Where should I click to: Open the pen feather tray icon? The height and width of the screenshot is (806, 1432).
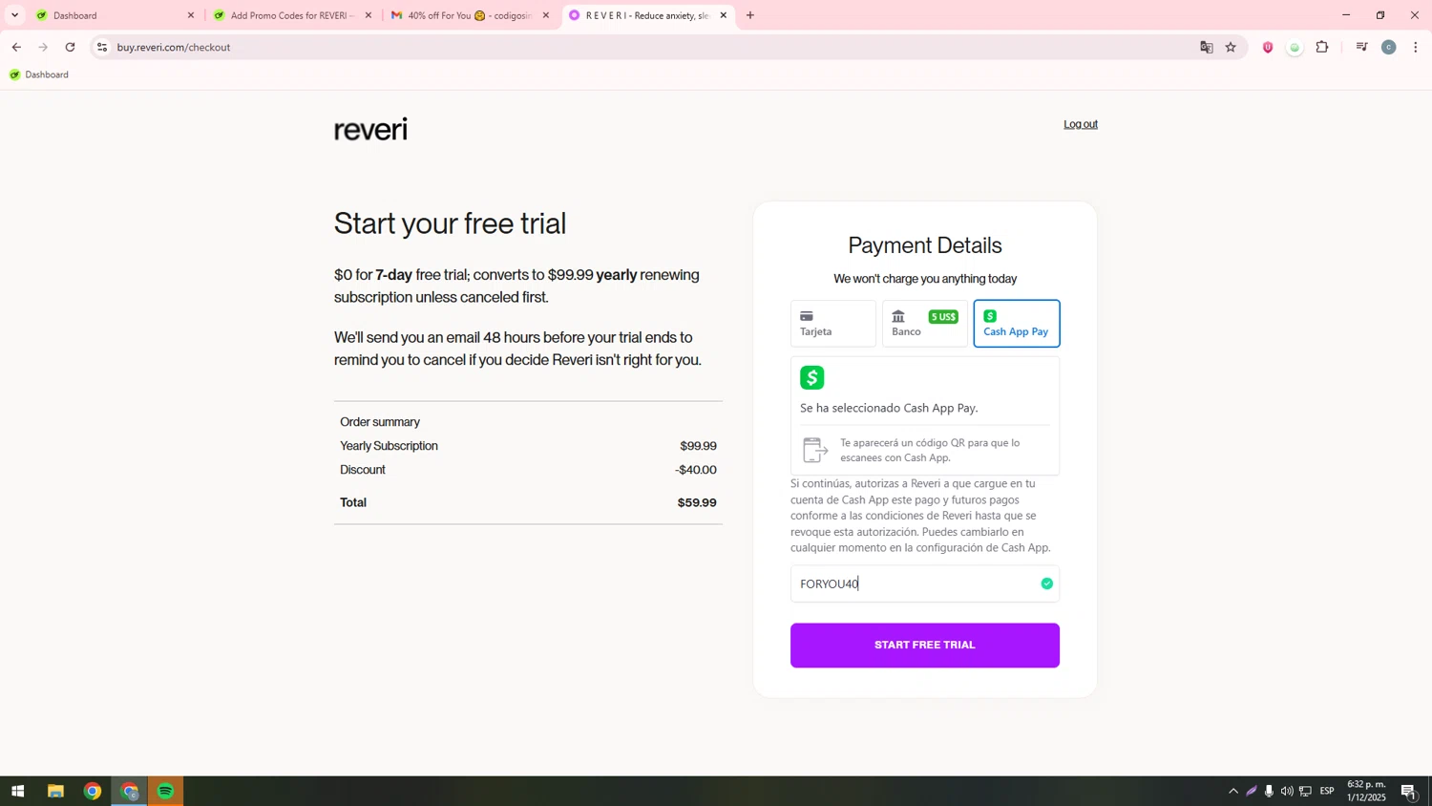pyautogui.click(x=1252, y=791)
